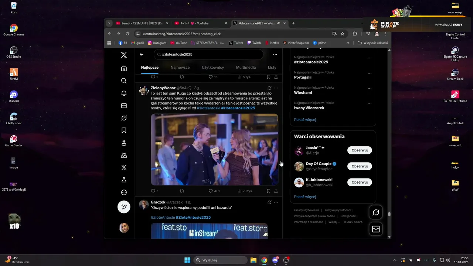Open more menu on ZielonyWonsz post
473x266 pixels.
(x=276, y=88)
